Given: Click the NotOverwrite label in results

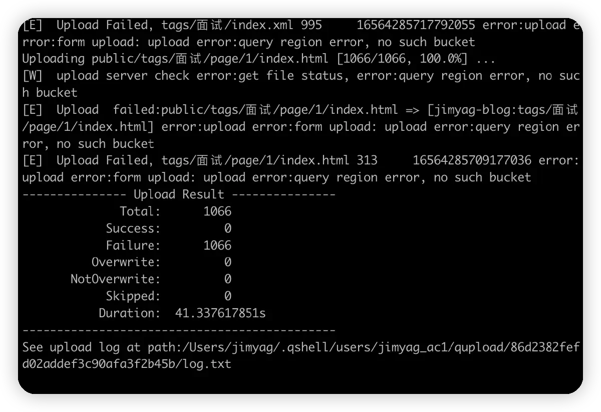Looking at the screenshot, I should point(115,279).
